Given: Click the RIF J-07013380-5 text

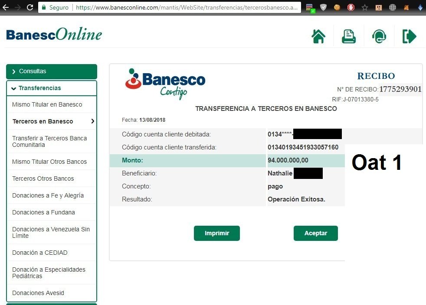Looking at the screenshot, I should (x=355, y=99).
